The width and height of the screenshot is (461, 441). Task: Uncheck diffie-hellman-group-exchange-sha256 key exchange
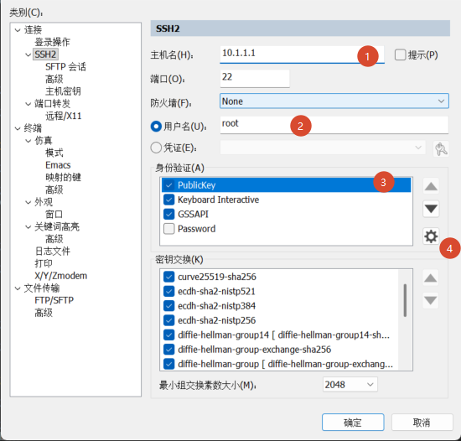click(168, 350)
